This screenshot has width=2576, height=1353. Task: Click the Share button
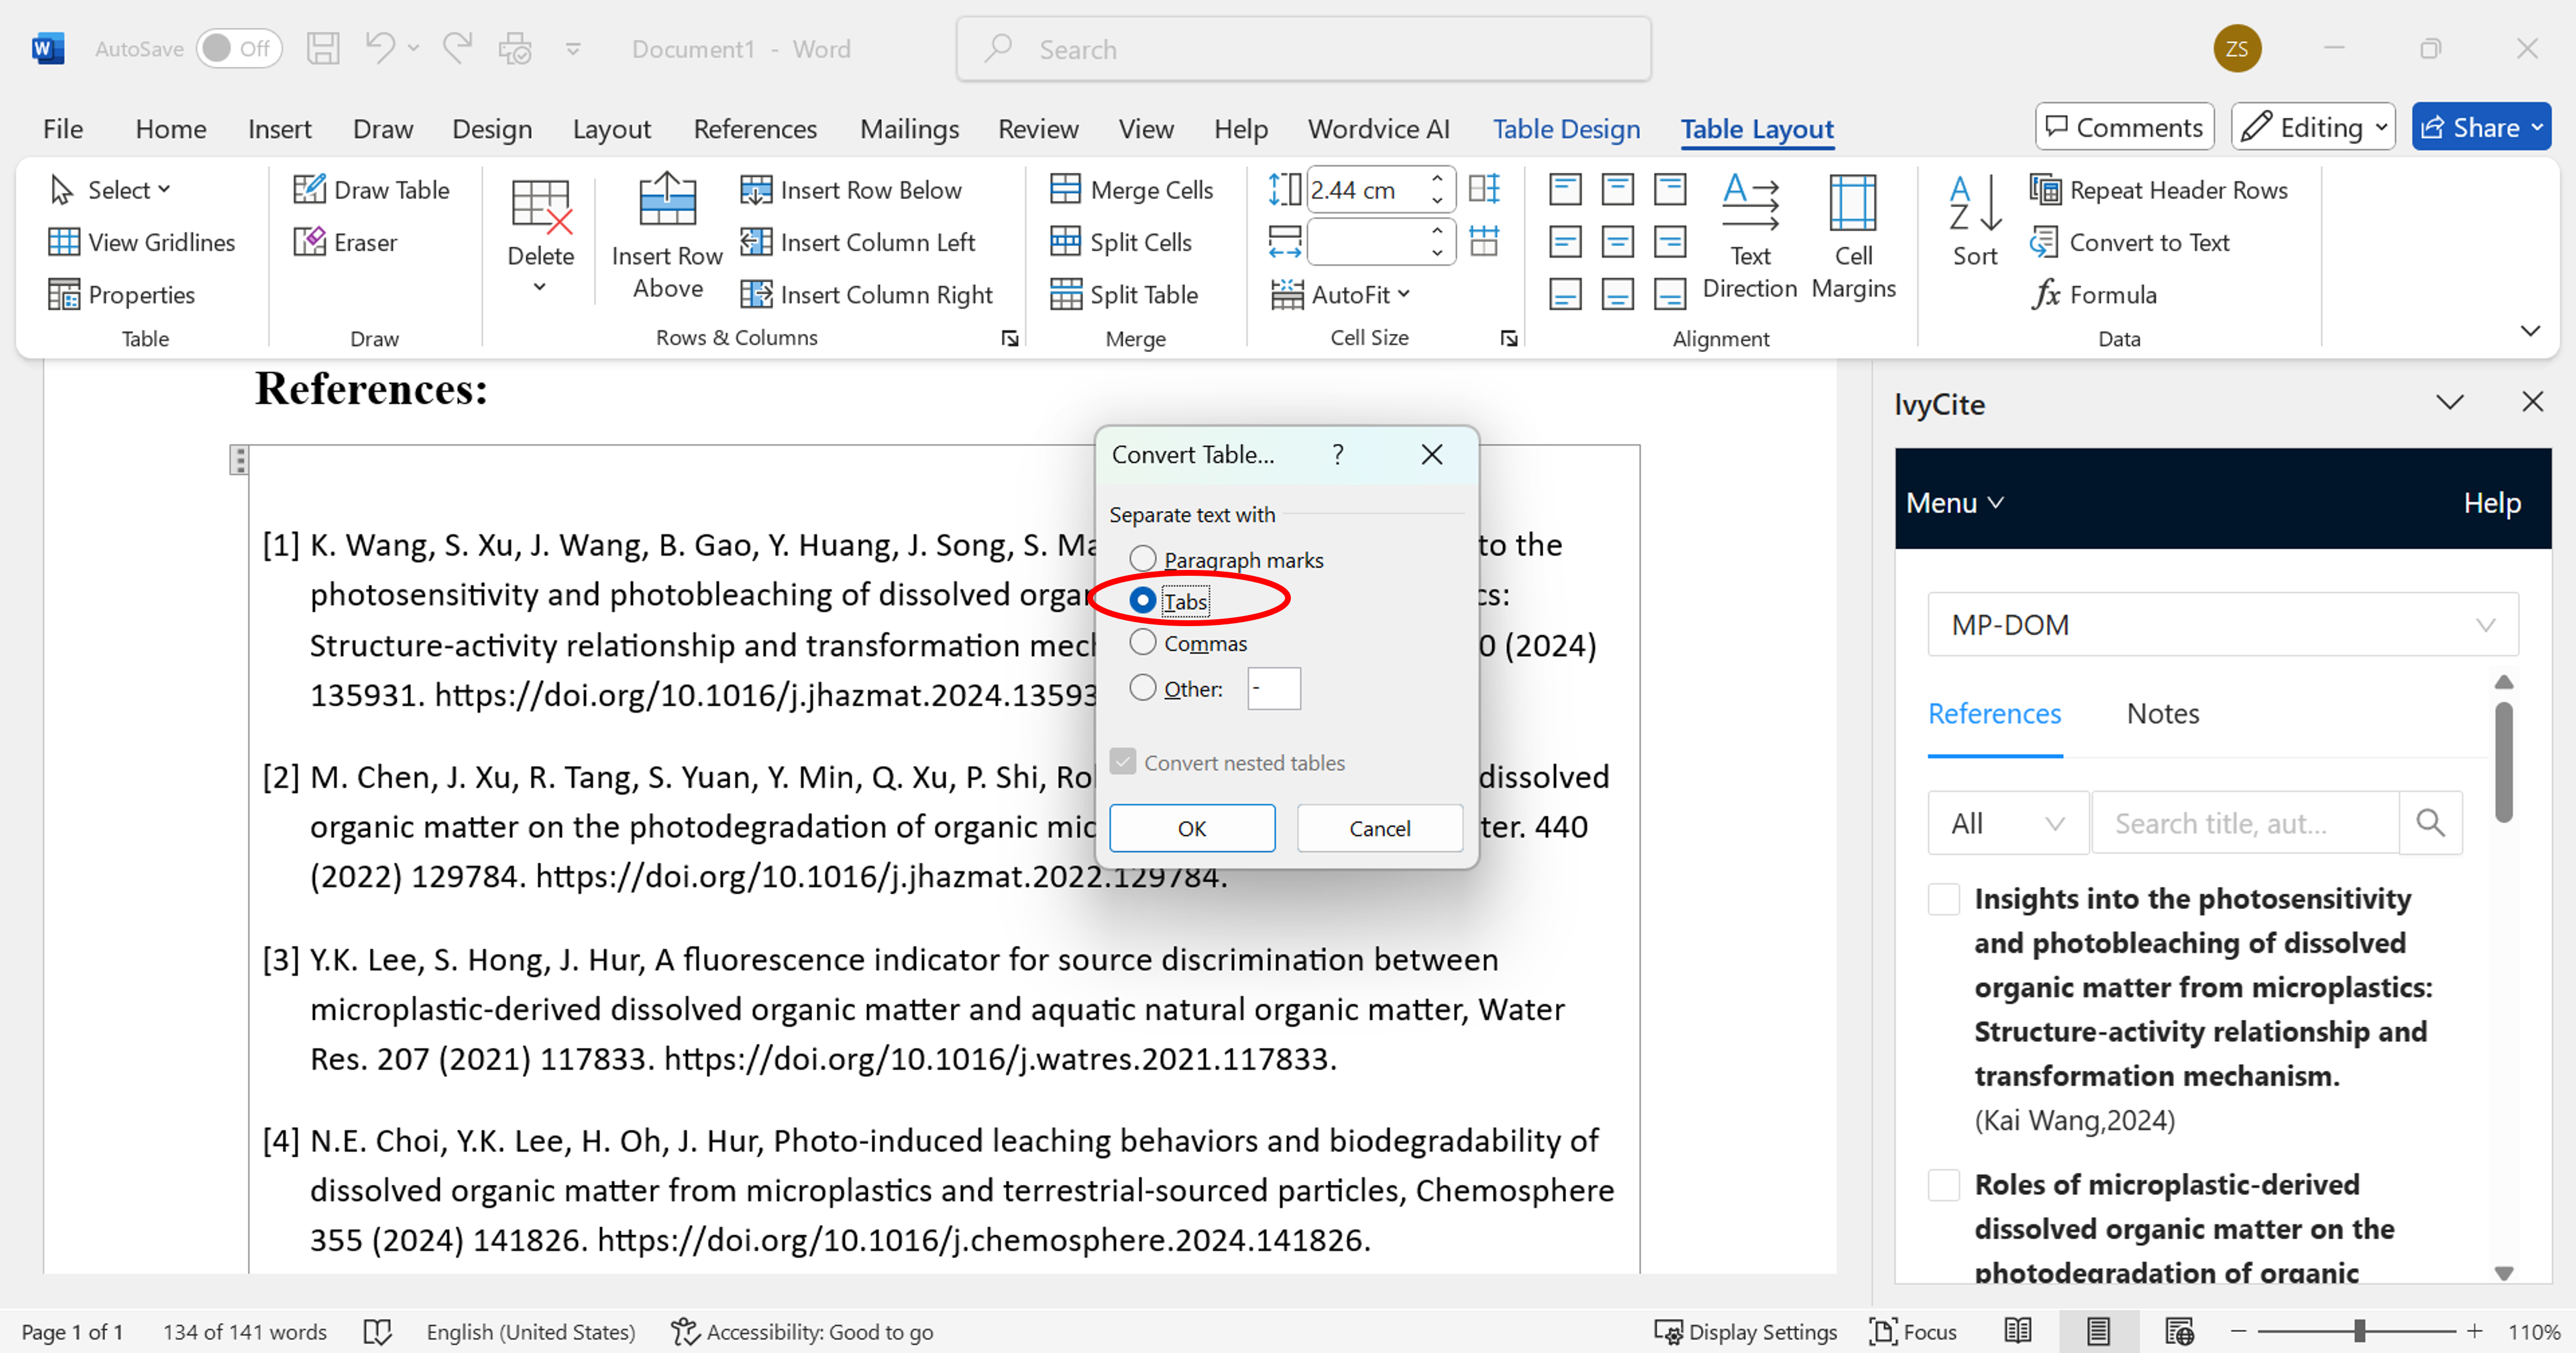point(2481,127)
